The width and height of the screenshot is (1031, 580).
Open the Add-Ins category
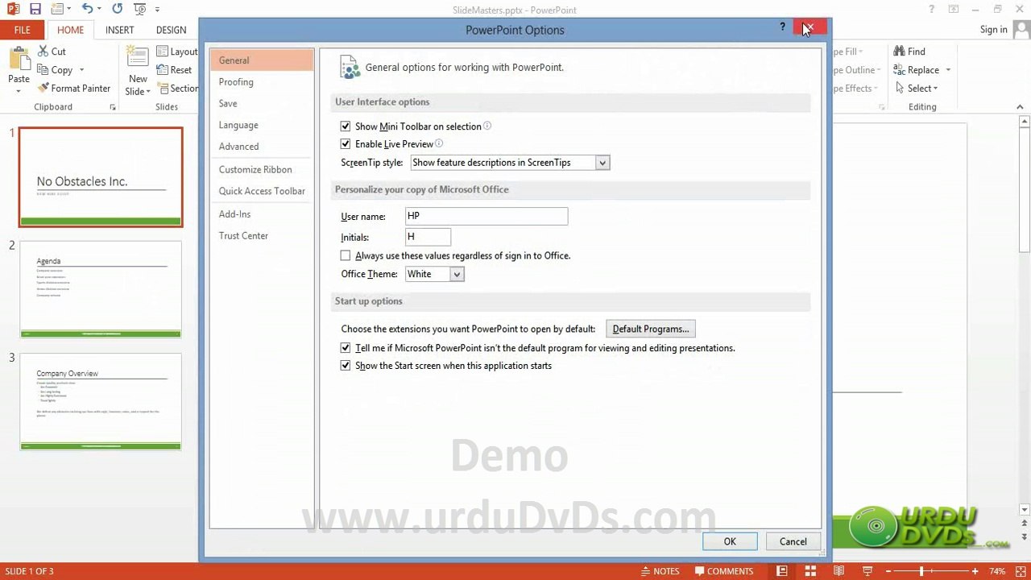pyautogui.click(x=262, y=214)
